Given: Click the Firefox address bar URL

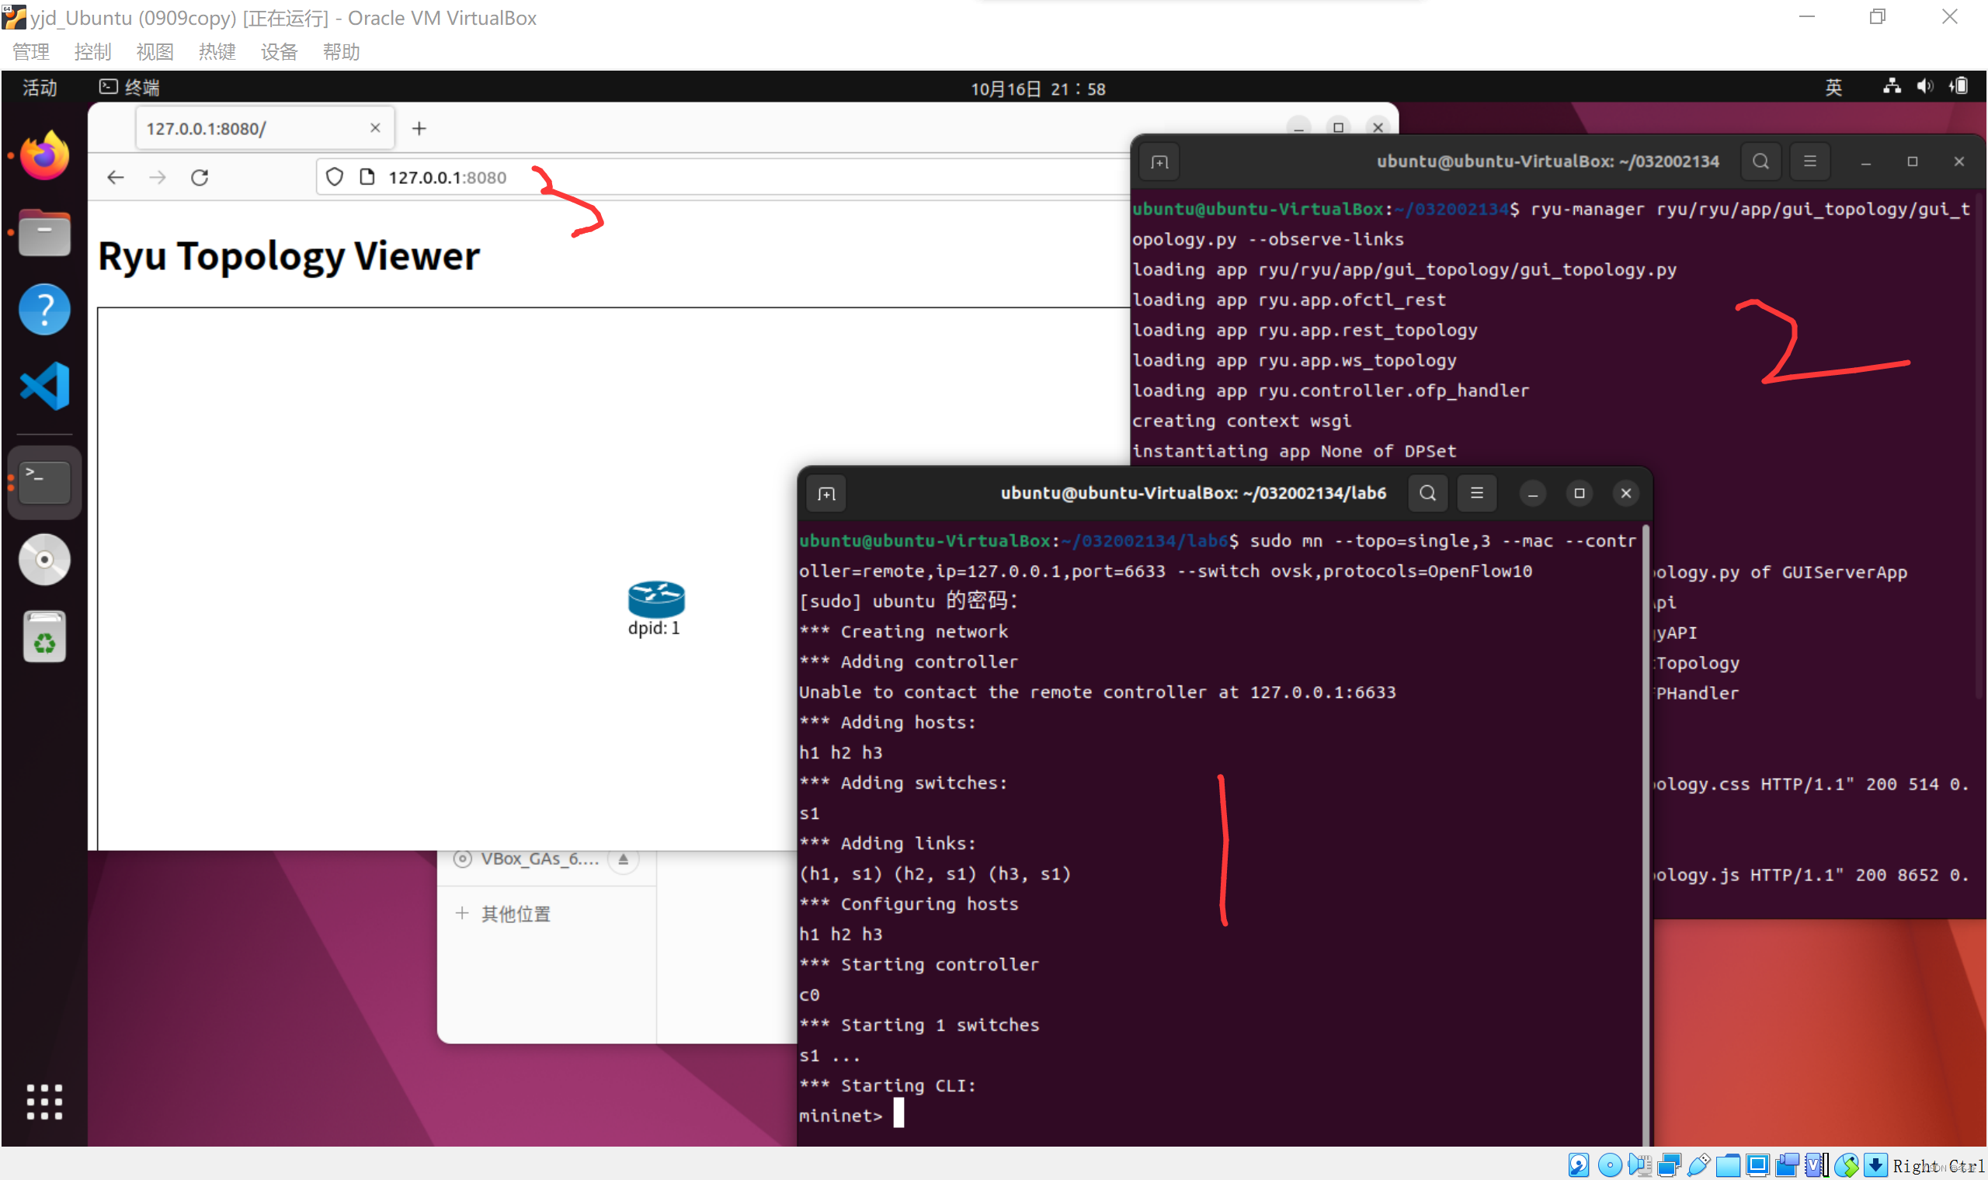Looking at the screenshot, I should tap(447, 177).
